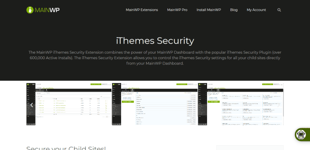Navigate to Install MainWP
This screenshot has height=150, width=310.
pyautogui.click(x=209, y=10)
